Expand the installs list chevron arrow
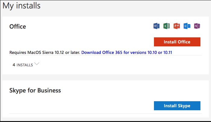This screenshot has height=122, width=211. click(x=37, y=64)
